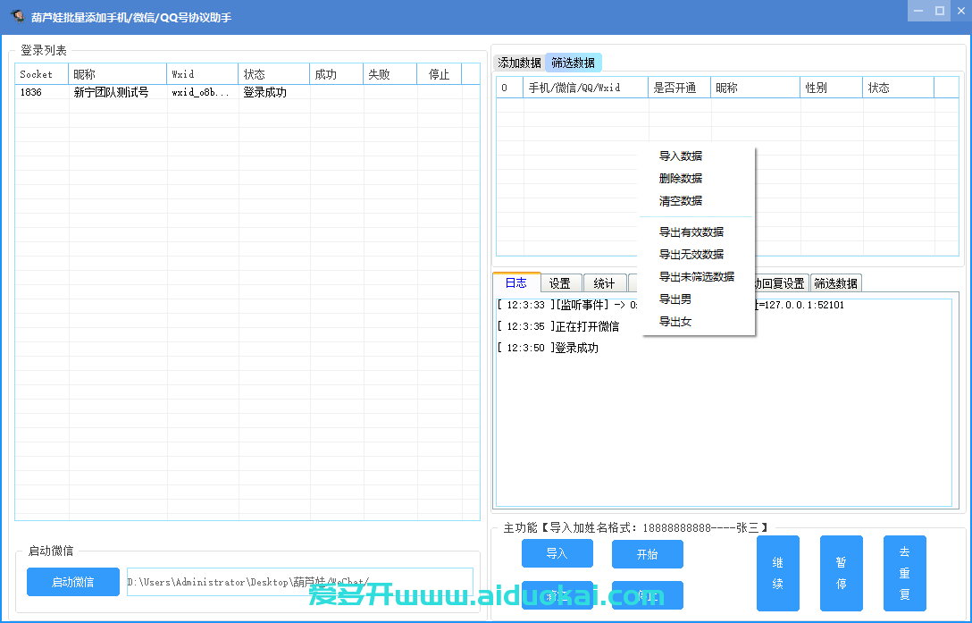Click the 12:3:50 登录成功 log line
The image size is (972, 623).
[x=548, y=348]
